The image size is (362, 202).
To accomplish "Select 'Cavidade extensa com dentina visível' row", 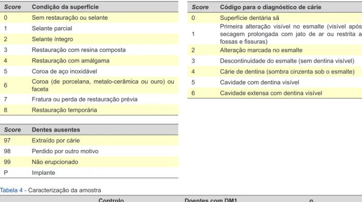I will pos(275,93).
